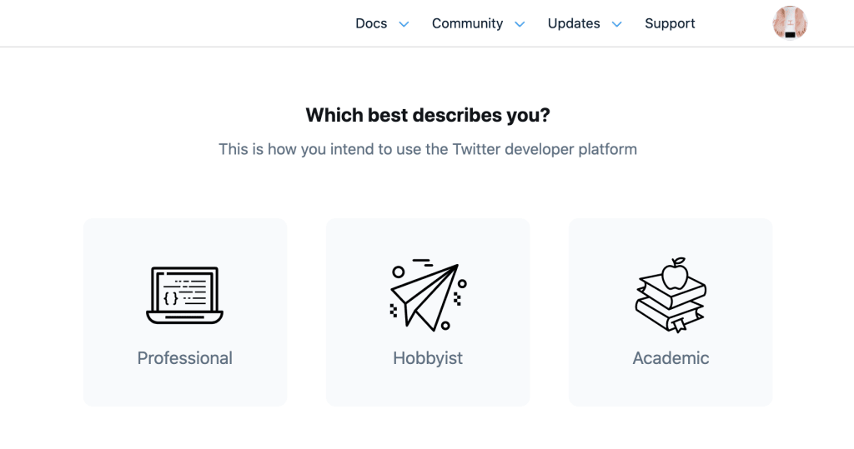854x449 pixels.
Task: Open the Updates menu
Action: click(574, 23)
